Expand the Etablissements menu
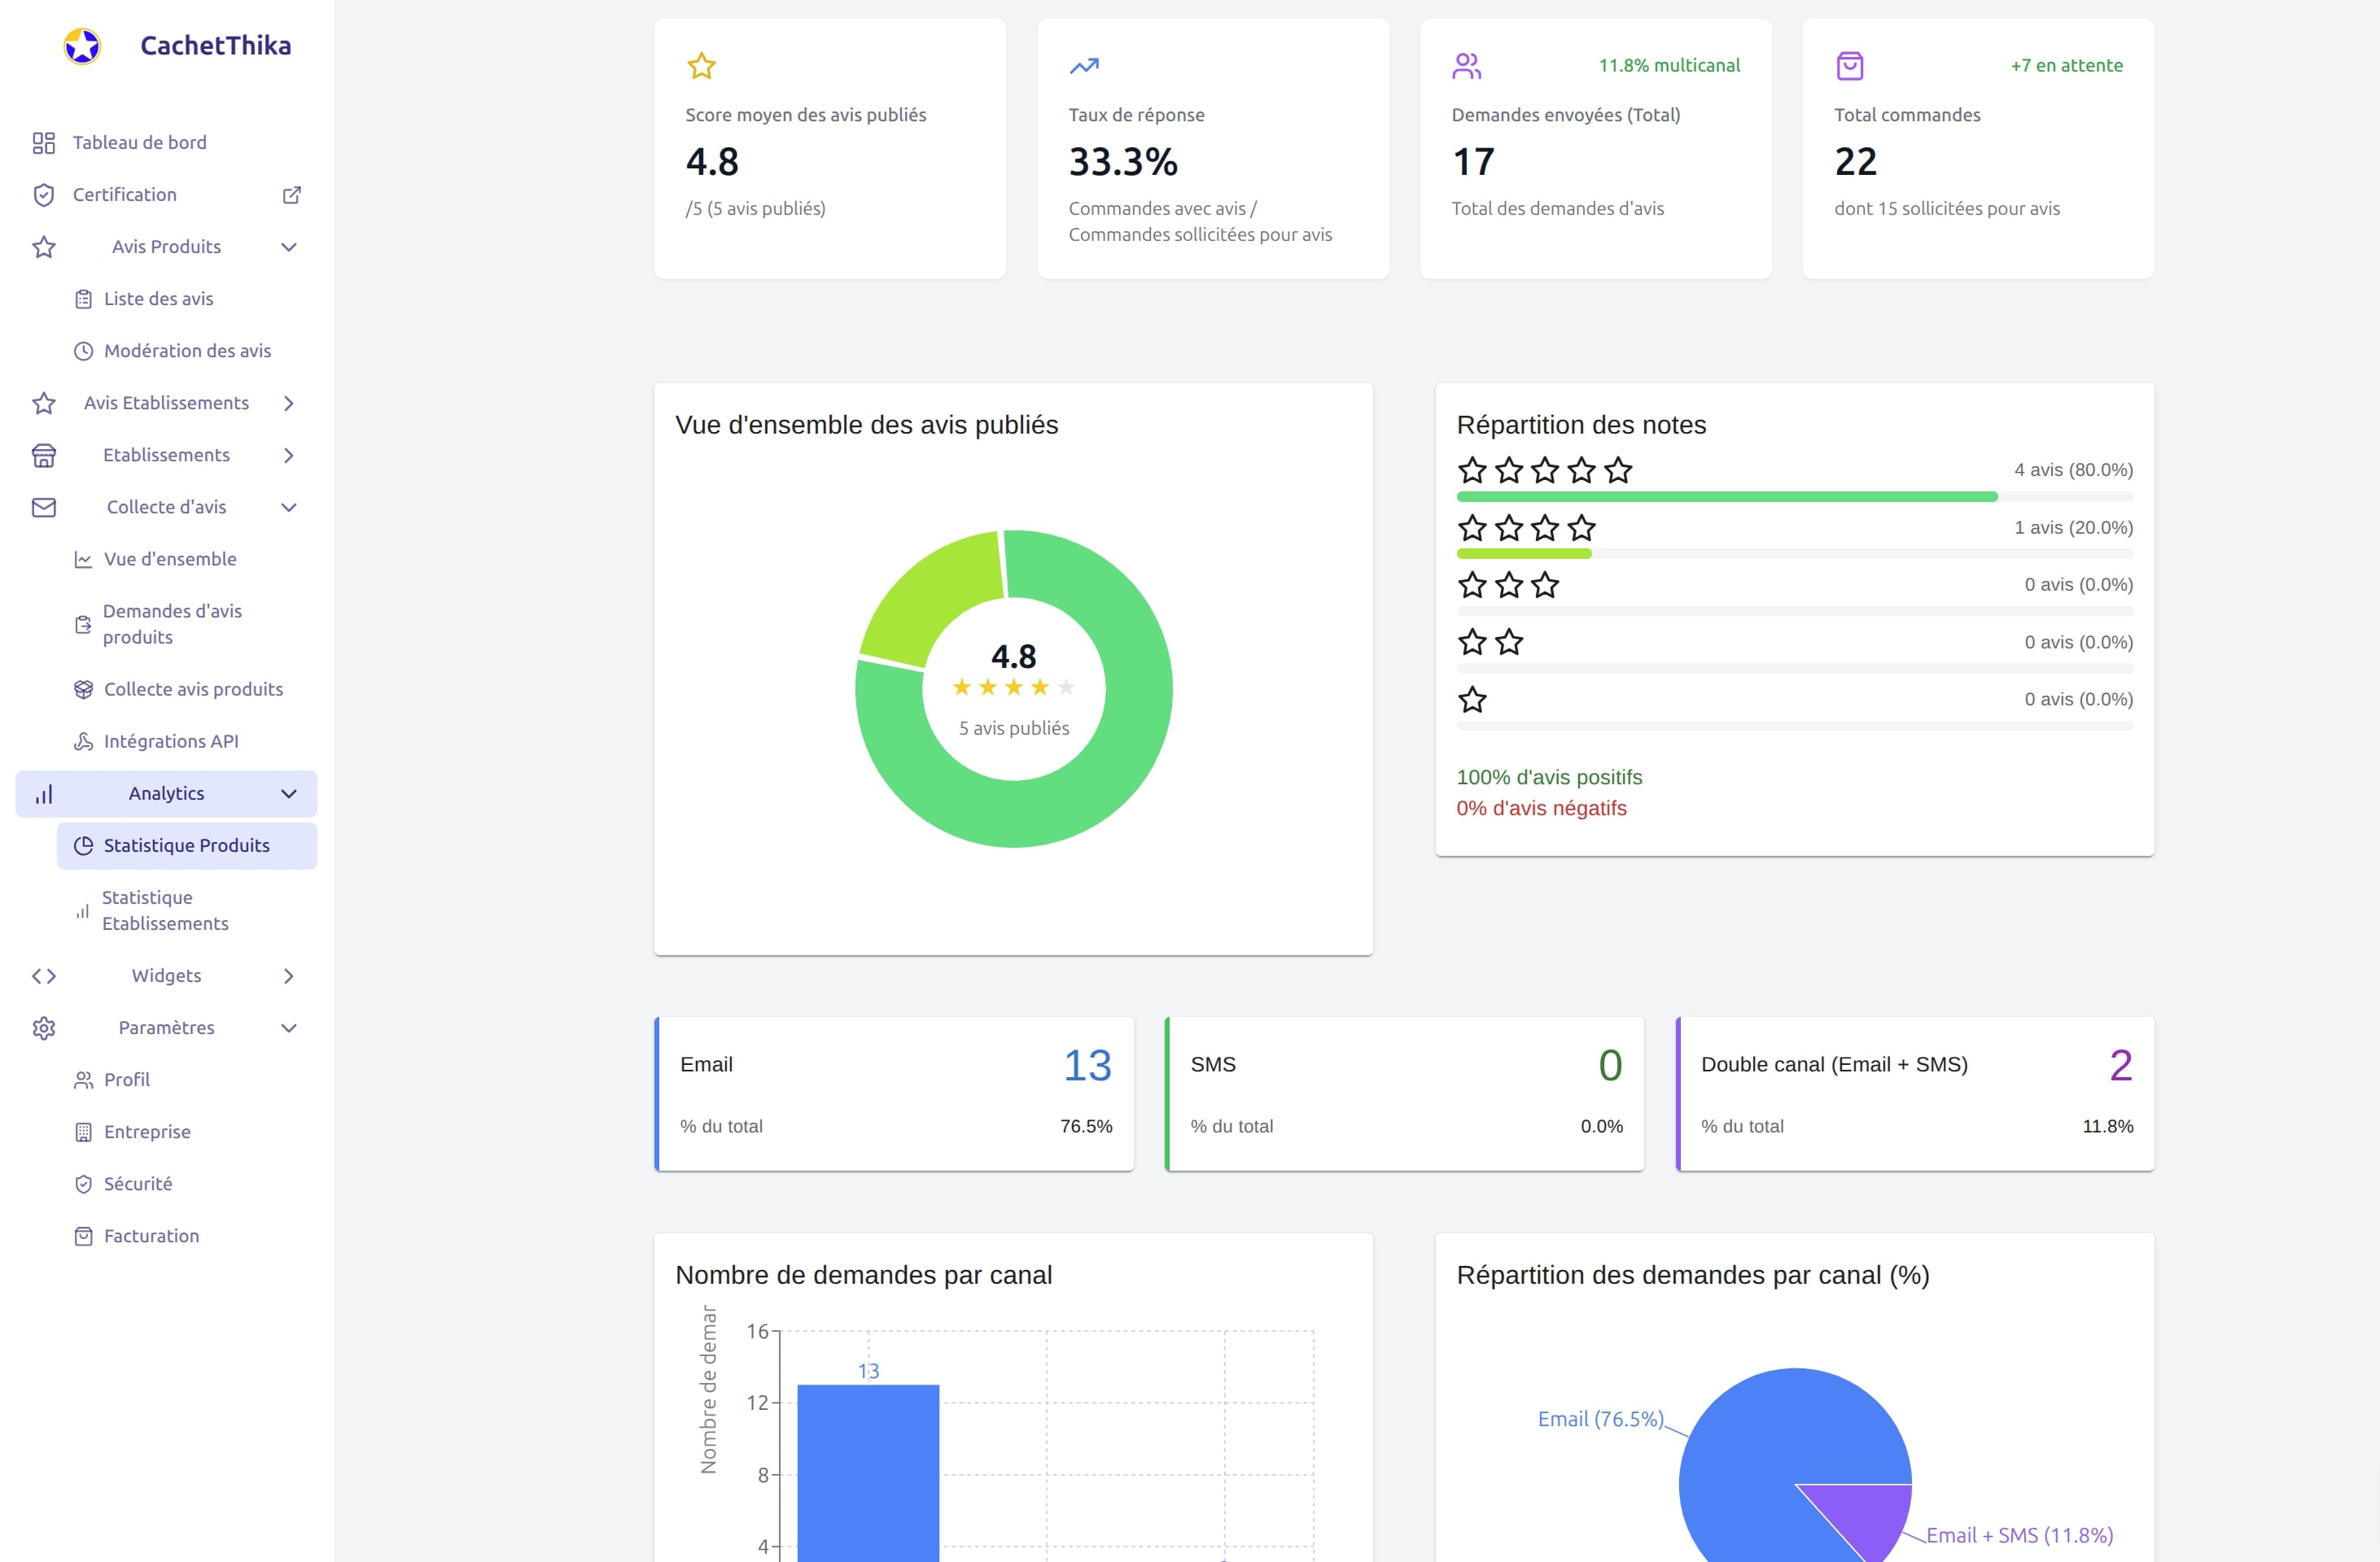 click(289, 455)
